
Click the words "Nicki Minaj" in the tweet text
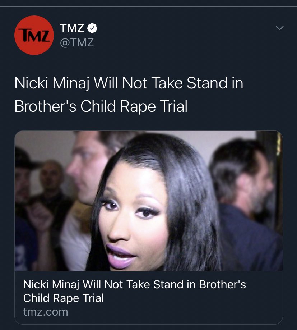(52, 83)
